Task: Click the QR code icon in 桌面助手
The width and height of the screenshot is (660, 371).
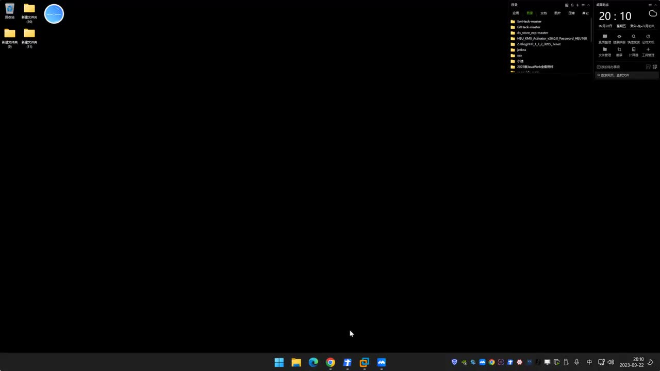Action: tap(655, 67)
